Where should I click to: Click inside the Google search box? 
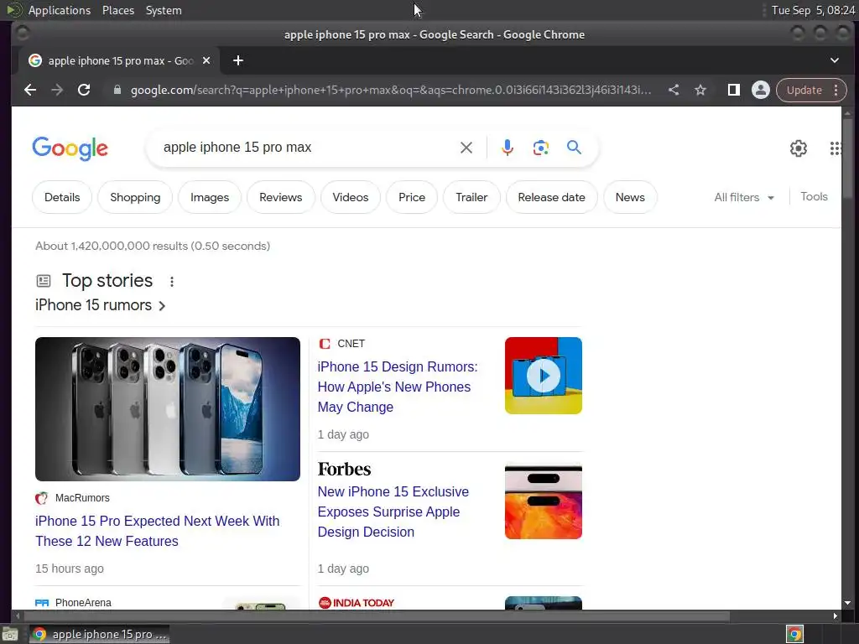pos(307,148)
